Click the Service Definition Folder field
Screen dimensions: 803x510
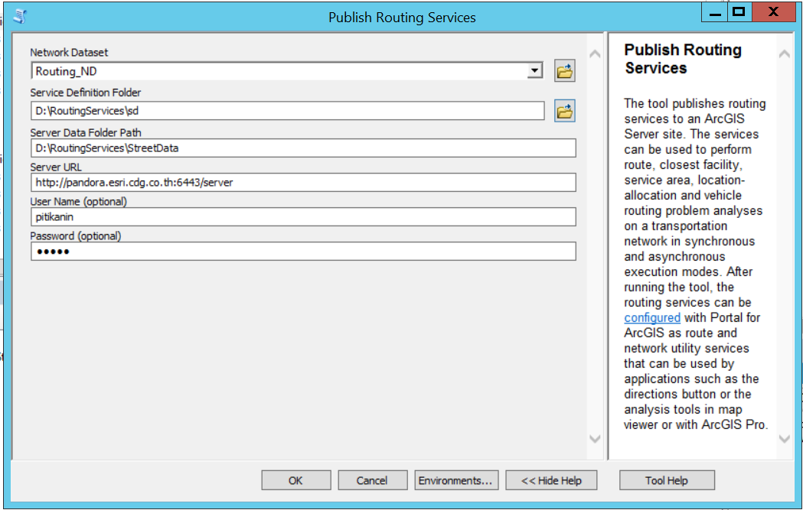tap(287, 111)
